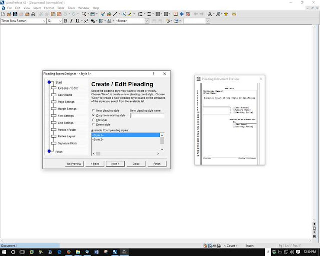Select the New pleading style radio button

pos(93,110)
